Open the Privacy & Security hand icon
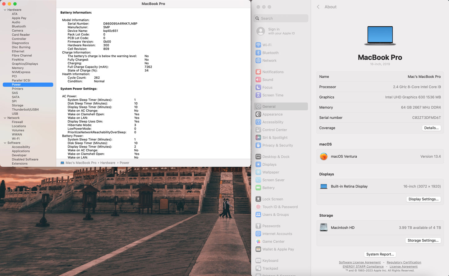Viewport: 449px width, 276px height. point(258,145)
